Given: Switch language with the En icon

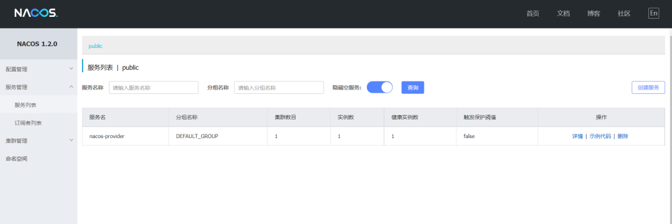Looking at the screenshot, I should click(653, 13).
